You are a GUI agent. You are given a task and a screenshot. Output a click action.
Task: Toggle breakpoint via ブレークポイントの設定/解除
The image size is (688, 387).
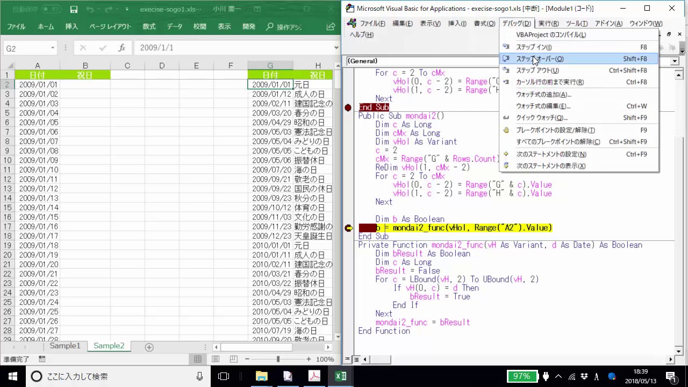[x=555, y=130]
